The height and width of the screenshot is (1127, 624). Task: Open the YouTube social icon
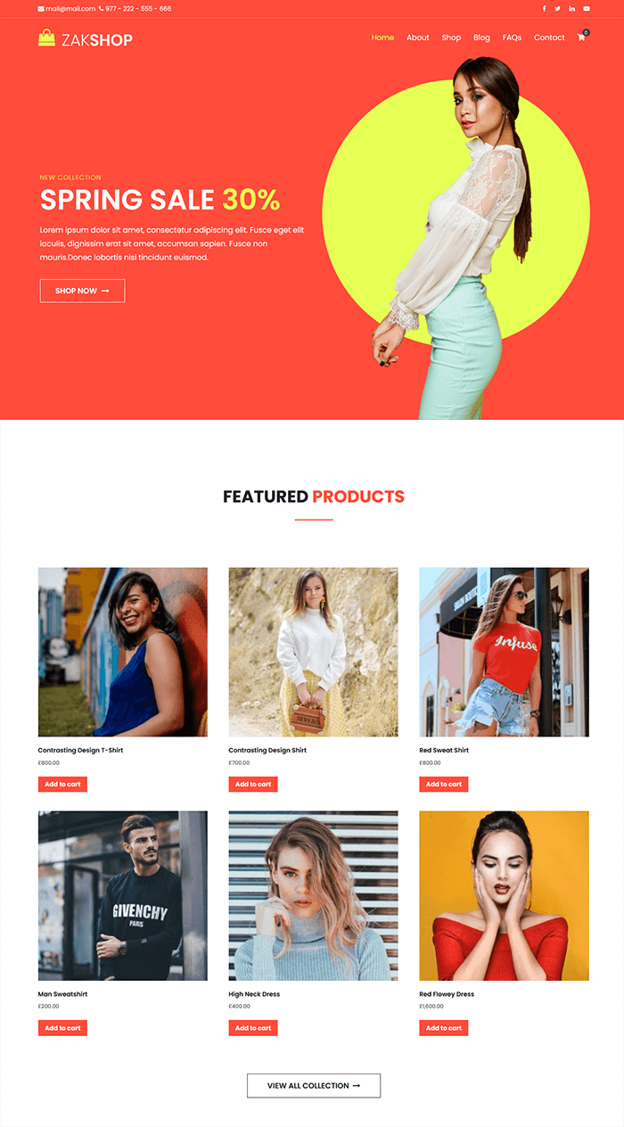(587, 9)
